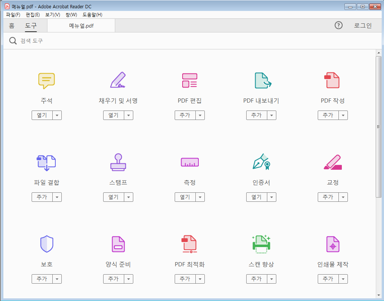
Task: Click the vertical scrollbar thumb
Action: point(378,127)
